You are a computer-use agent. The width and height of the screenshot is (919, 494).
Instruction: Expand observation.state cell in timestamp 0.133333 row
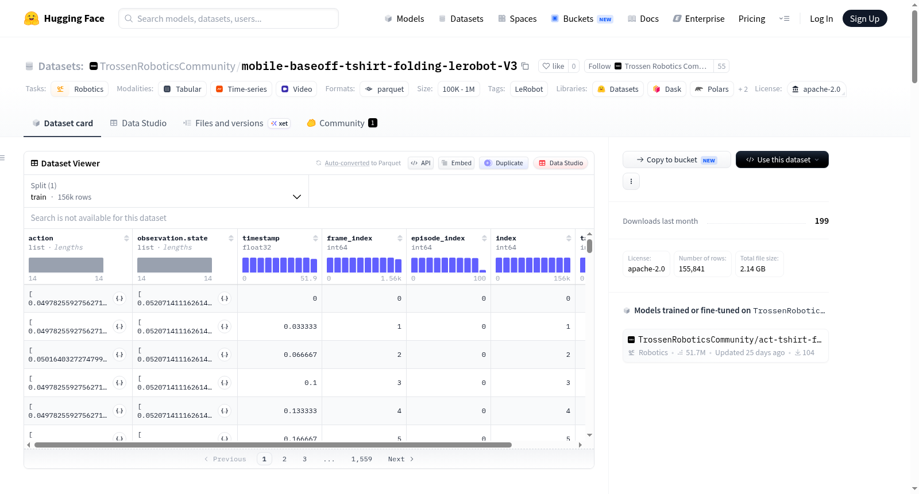[225, 411]
